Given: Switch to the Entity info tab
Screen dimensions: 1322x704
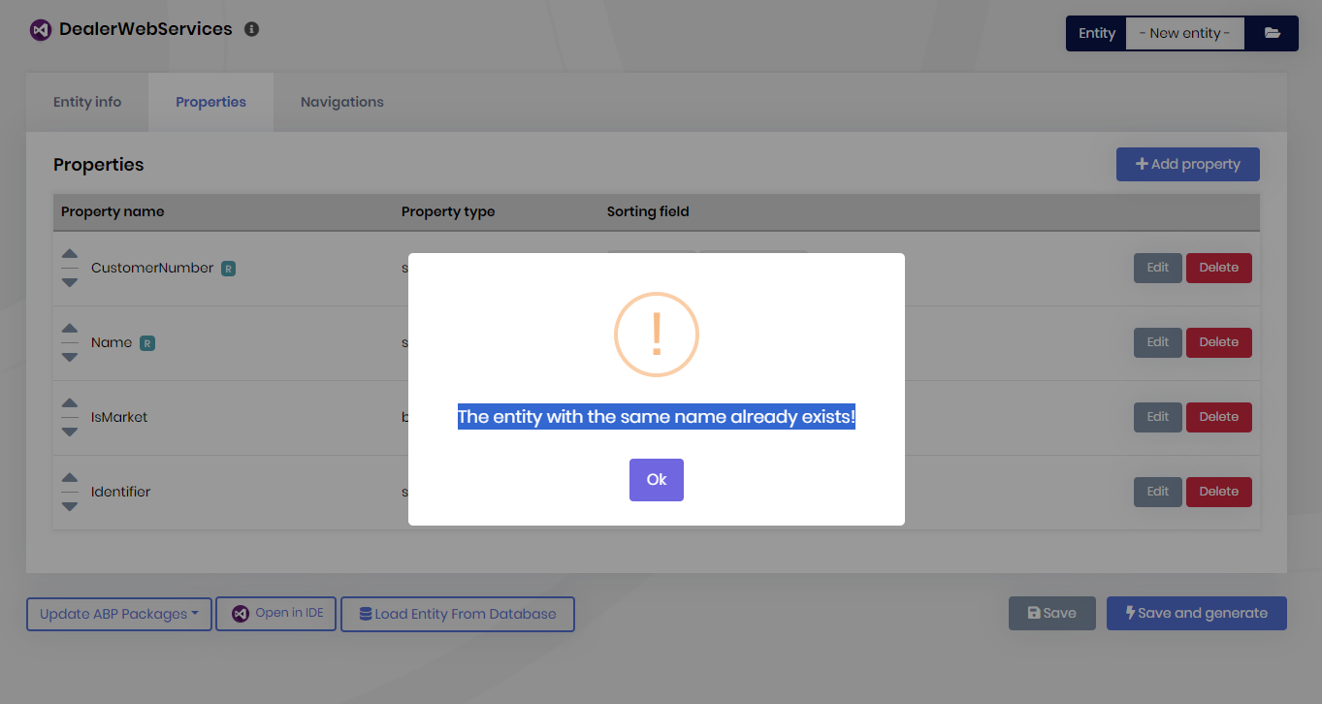Looking at the screenshot, I should (x=87, y=102).
